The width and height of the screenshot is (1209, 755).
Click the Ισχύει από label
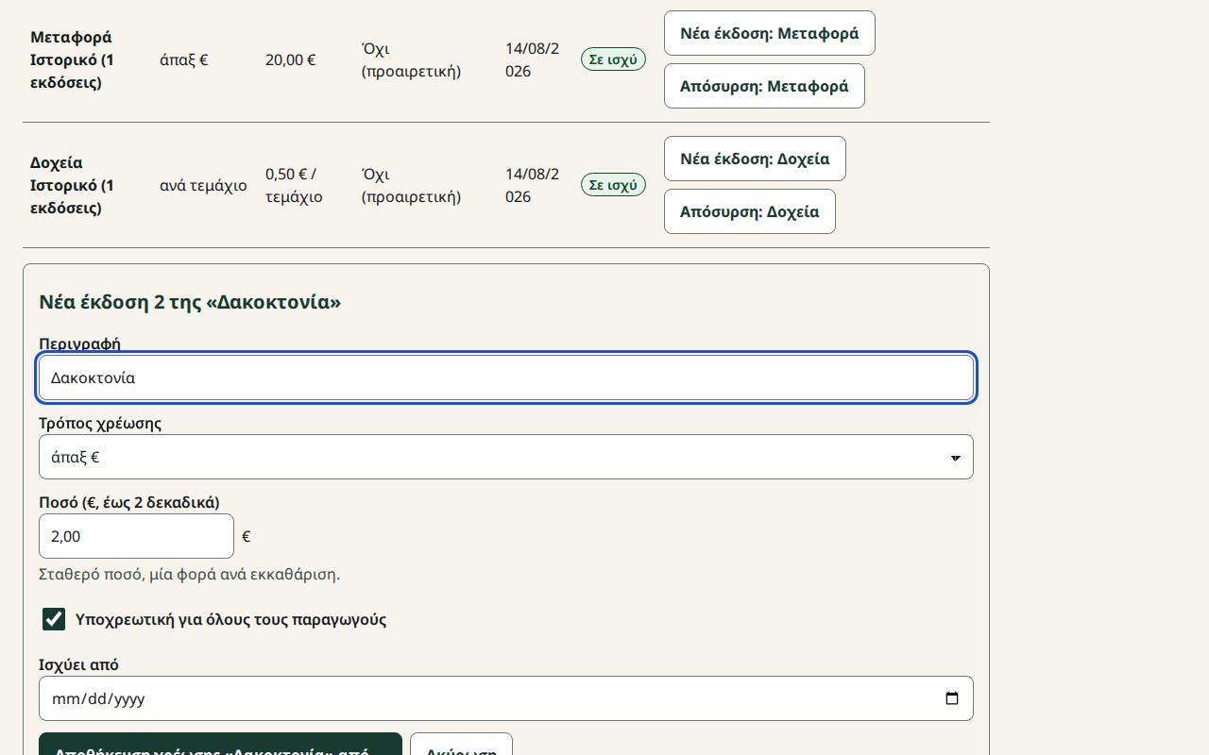coord(78,664)
